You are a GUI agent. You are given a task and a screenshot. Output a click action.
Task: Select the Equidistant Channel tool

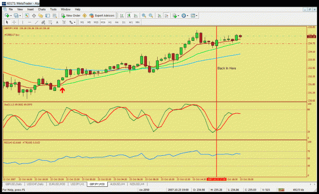(43, 22)
